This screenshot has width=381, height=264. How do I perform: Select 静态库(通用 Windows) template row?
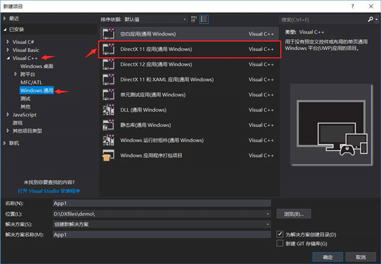click(x=189, y=125)
